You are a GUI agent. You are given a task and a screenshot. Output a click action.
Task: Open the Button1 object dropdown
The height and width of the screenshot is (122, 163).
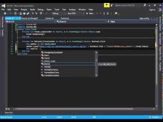coord(81,22)
